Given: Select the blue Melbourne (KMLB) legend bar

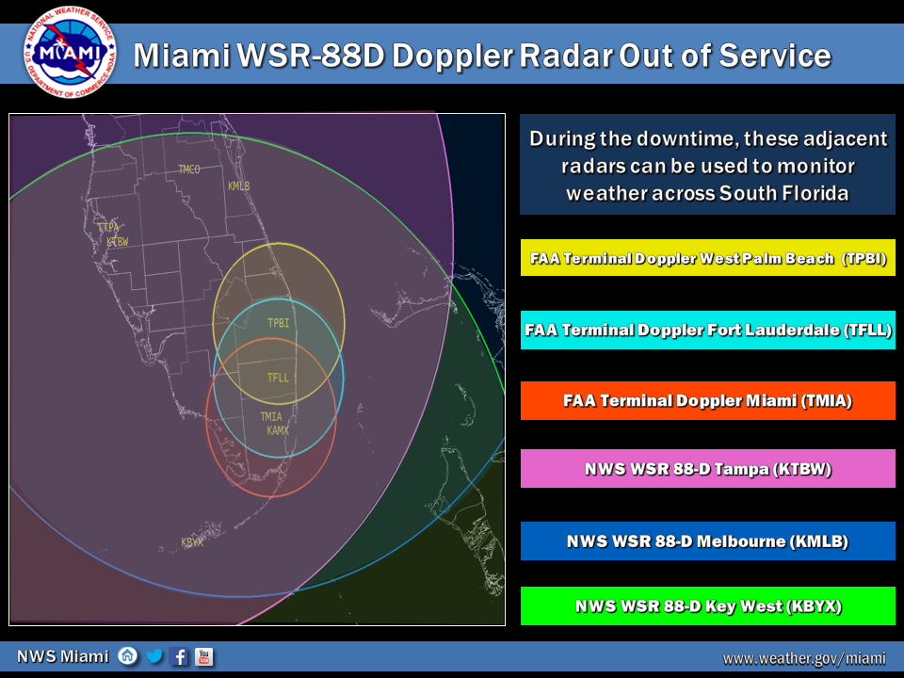Looking at the screenshot, I should click(708, 541).
